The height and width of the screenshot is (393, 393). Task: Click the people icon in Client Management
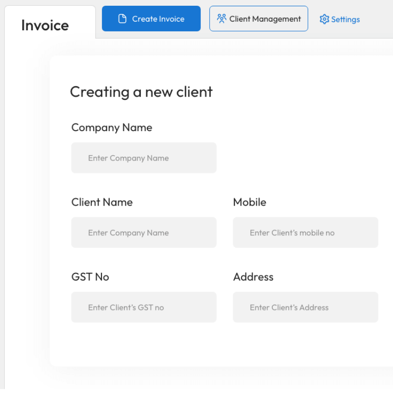tap(221, 19)
